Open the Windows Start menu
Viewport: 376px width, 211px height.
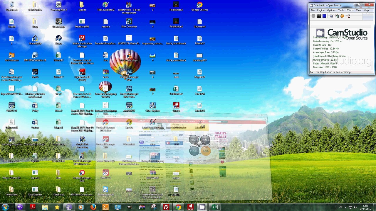click(5, 207)
